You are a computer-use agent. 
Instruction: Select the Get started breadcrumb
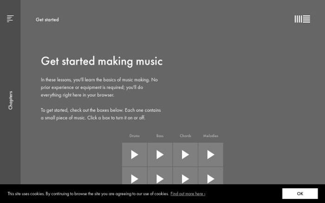[x=47, y=19]
